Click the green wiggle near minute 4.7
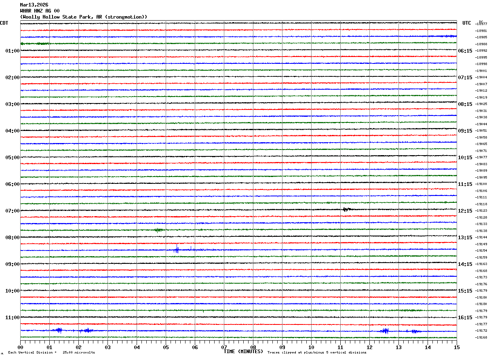489x358 pixels. [159, 230]
